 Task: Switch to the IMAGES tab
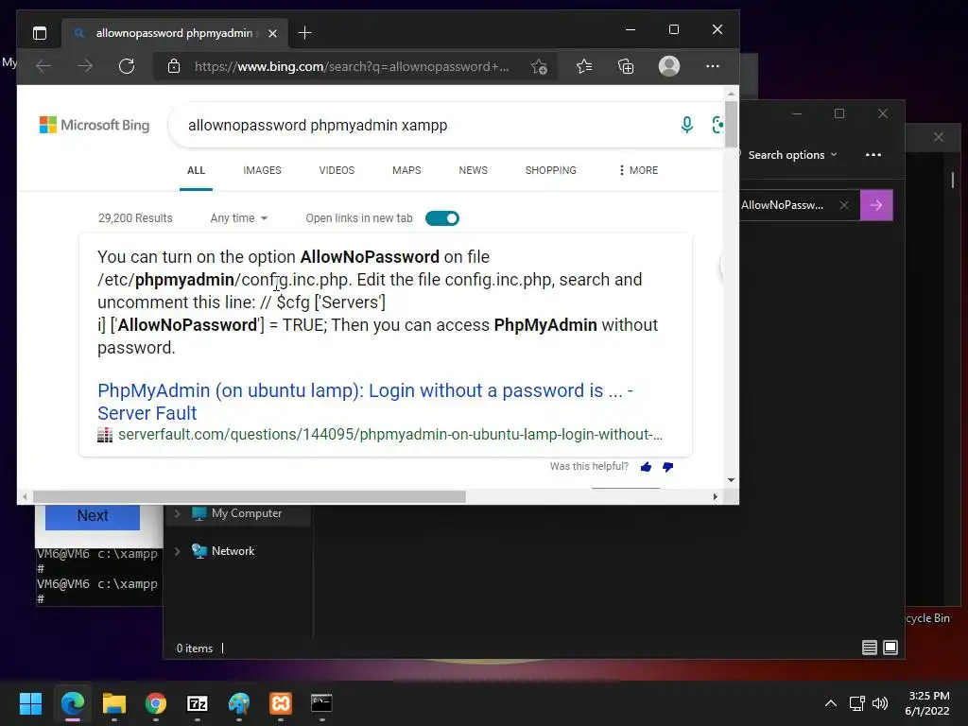click(263, 170)
